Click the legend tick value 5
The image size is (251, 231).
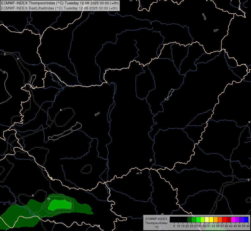click(x=174, y=226)
